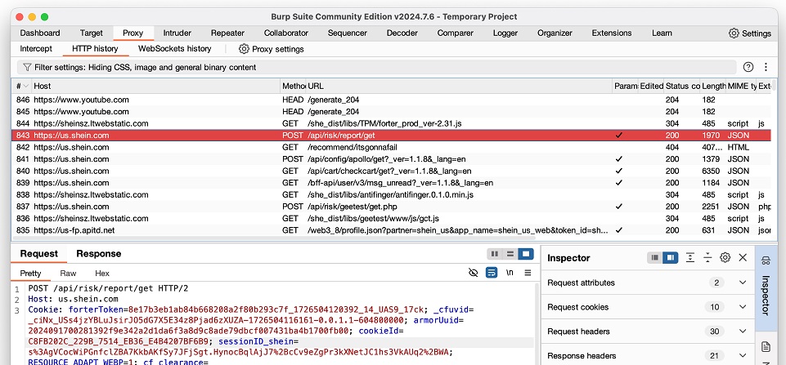The width and height of the screenshot is (786, 365).
Task: Select row 841 /api/config/apollo/get
Action: coord(391,159)
